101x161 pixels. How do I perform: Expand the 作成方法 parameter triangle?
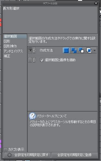[x=34, y=50]
